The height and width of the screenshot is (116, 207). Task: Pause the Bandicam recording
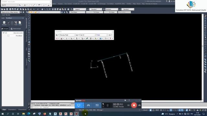128,105
